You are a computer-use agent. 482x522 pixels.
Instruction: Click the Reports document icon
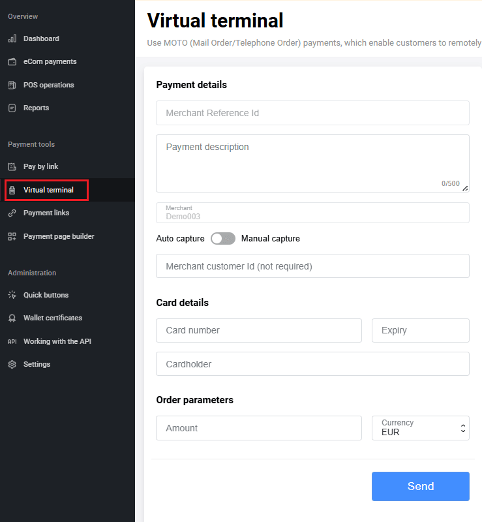(12, 108)
